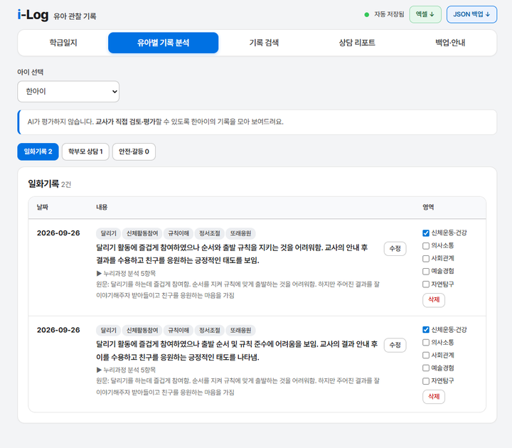Screen dimensions: 512x448
Task: Check 사회관계 in the first record
Action: pos(426,259)
